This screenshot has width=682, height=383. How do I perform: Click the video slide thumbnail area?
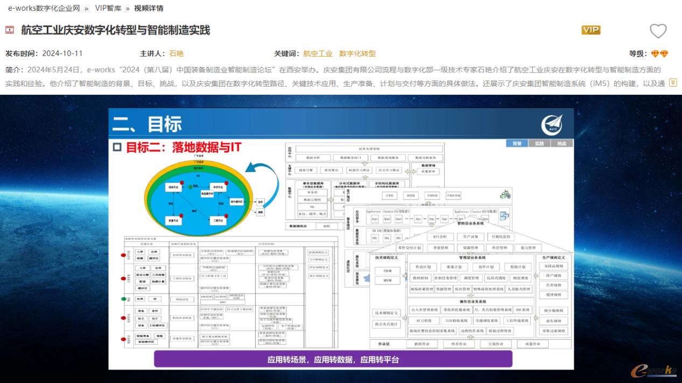click(x=341, y=239)
